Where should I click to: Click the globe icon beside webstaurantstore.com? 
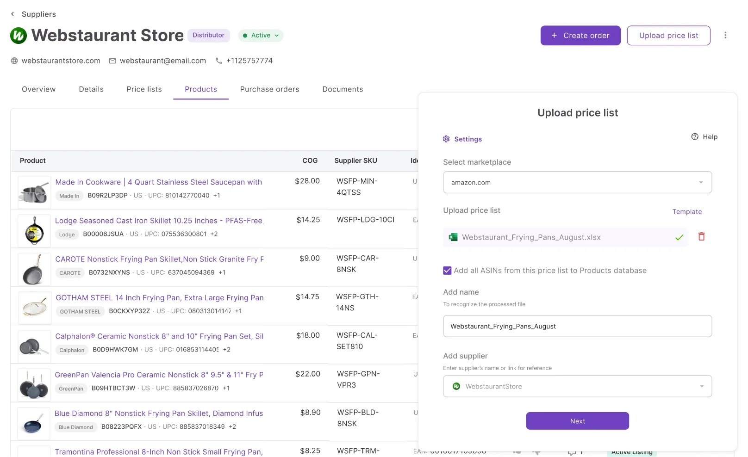[x=14, y=61]
